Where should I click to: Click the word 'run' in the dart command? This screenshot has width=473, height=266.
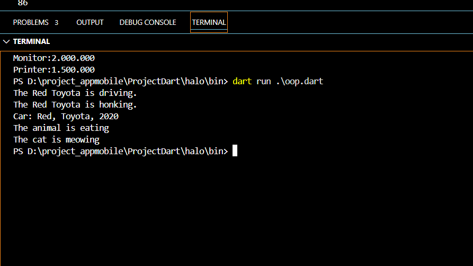263,82
